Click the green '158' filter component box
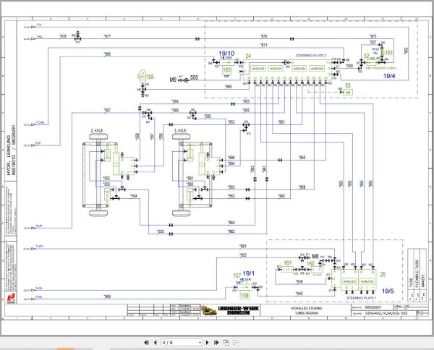The height and width of the screenshot is (350, 434). [x=244, y=295]
